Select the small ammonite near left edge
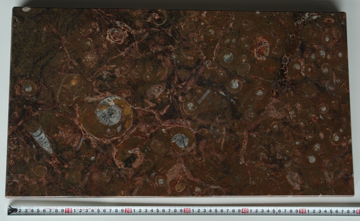This screenshot has height=221, width=360. [x=28, y=88]
